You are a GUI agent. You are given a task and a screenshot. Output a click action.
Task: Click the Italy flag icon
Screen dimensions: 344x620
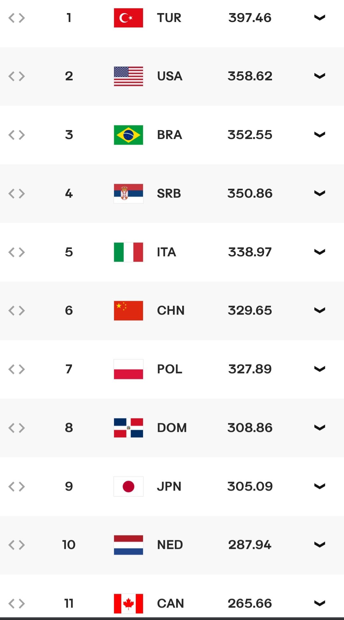[x=128, y=252]
